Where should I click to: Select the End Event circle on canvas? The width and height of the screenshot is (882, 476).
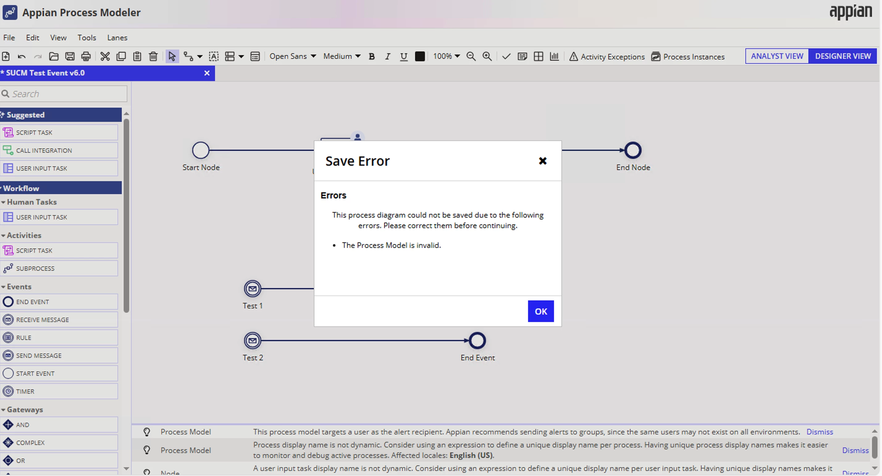coord(477,340)
